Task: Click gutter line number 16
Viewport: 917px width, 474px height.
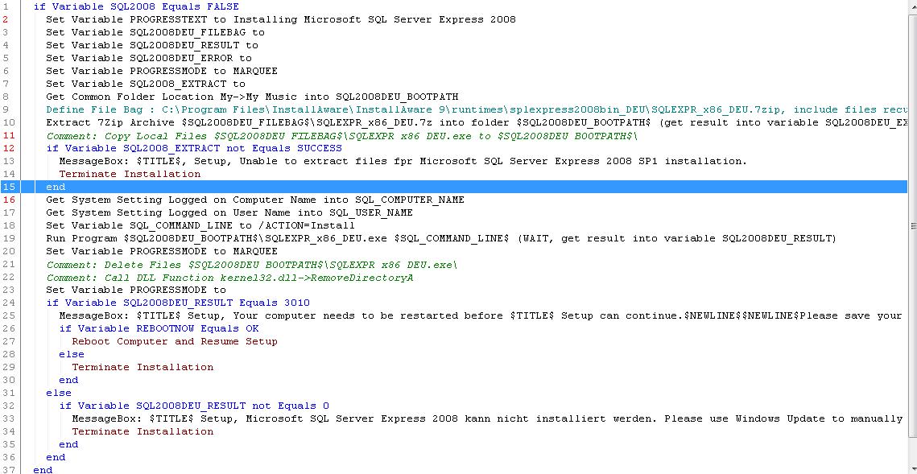Action: (x=8, y=200)
